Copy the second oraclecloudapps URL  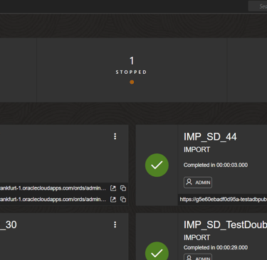coord(123,200)
